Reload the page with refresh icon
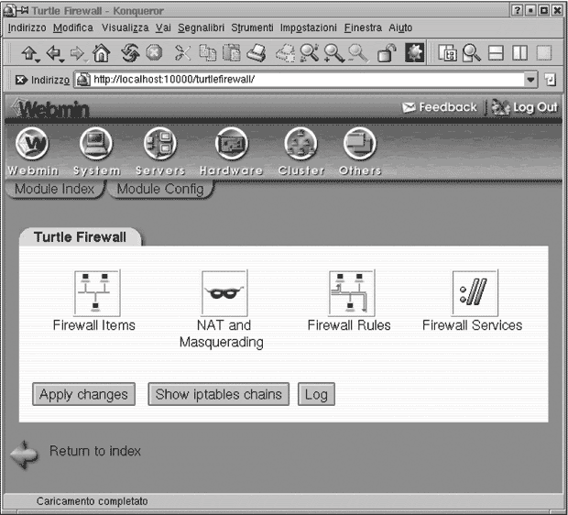Viewport: 568px width, 515px height. [x=130, y=53]
